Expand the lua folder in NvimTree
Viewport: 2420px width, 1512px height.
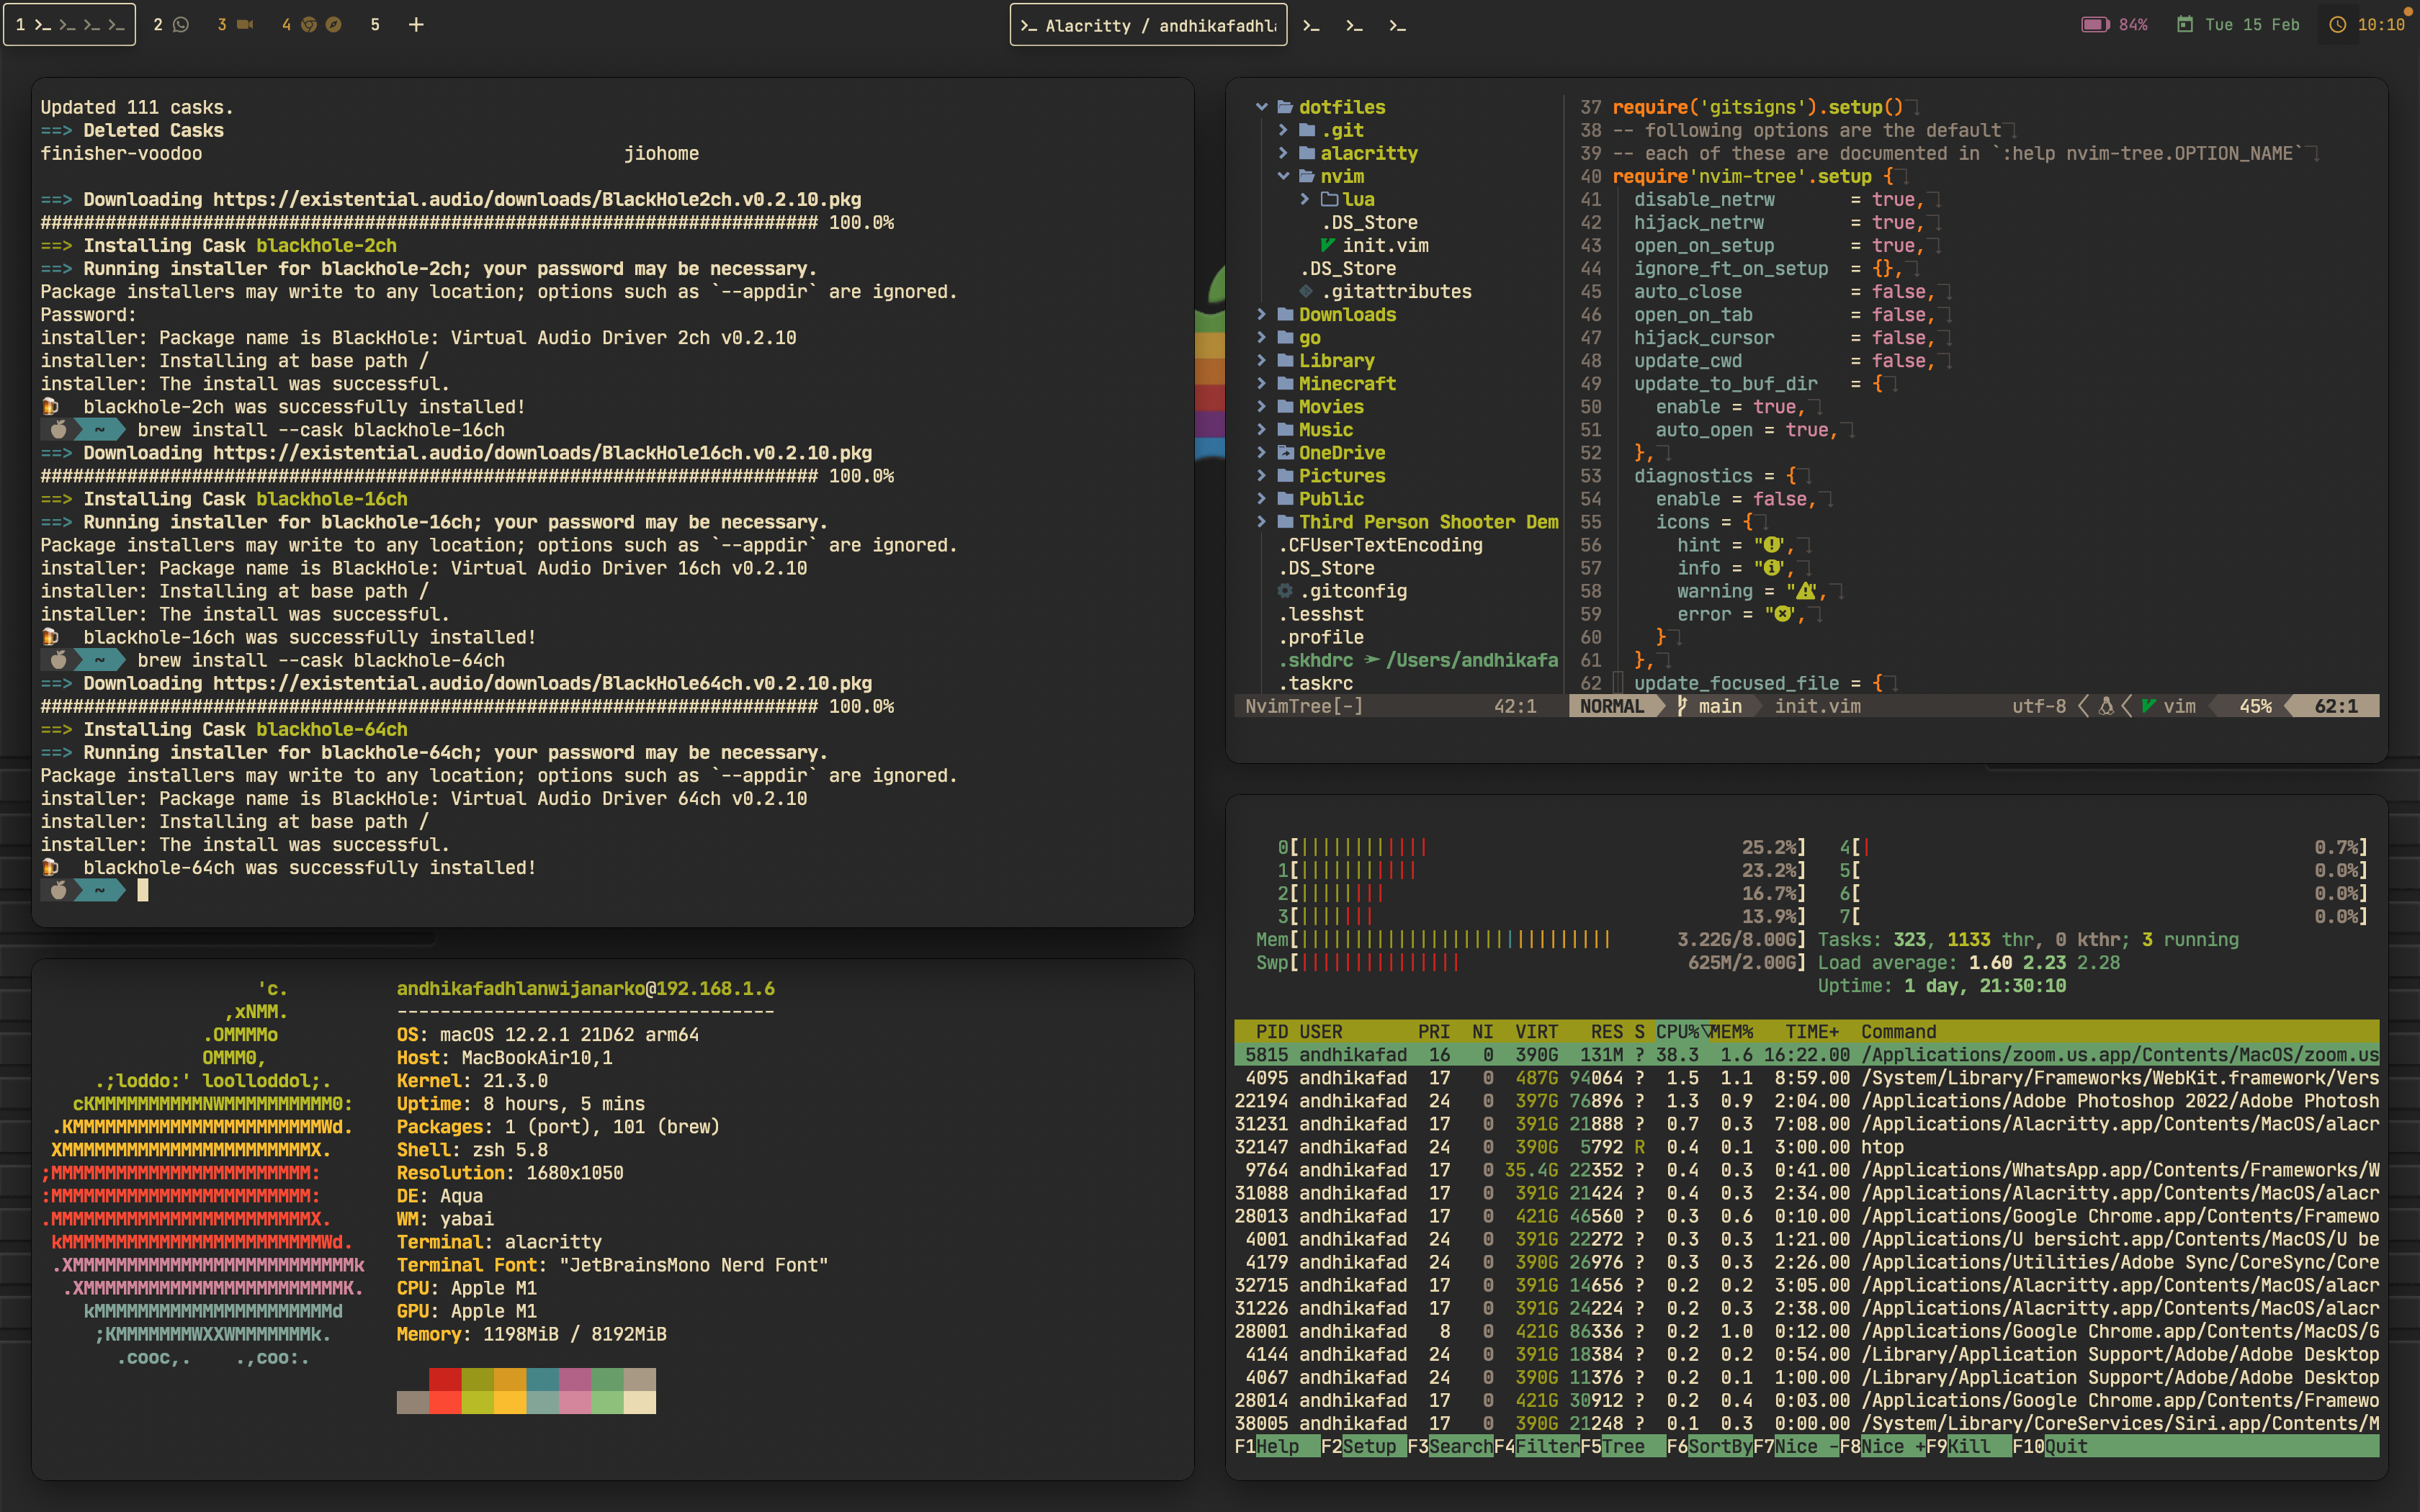click(x=1357, y=199)
